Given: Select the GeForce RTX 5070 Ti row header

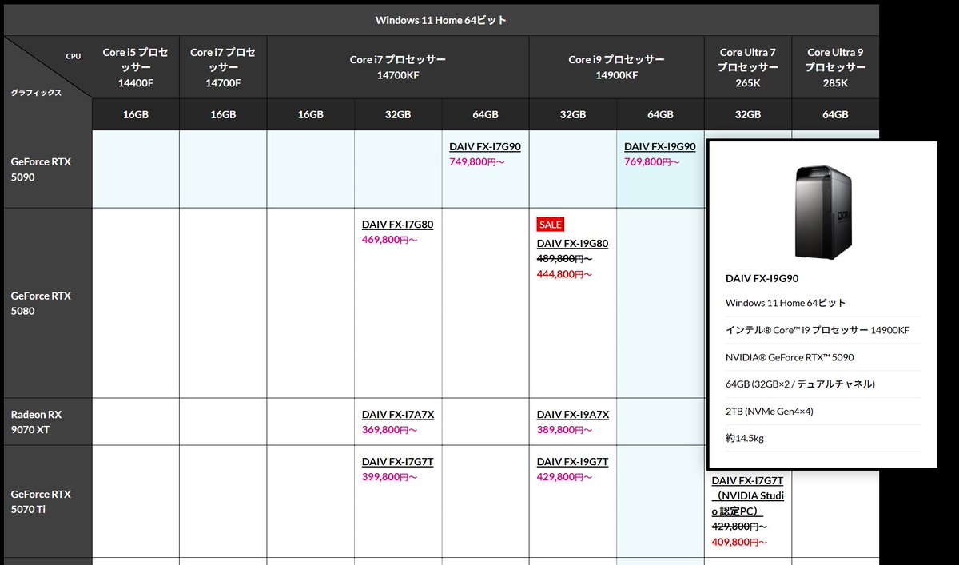Looking at the screenshot, I should [x=48, y=501].
